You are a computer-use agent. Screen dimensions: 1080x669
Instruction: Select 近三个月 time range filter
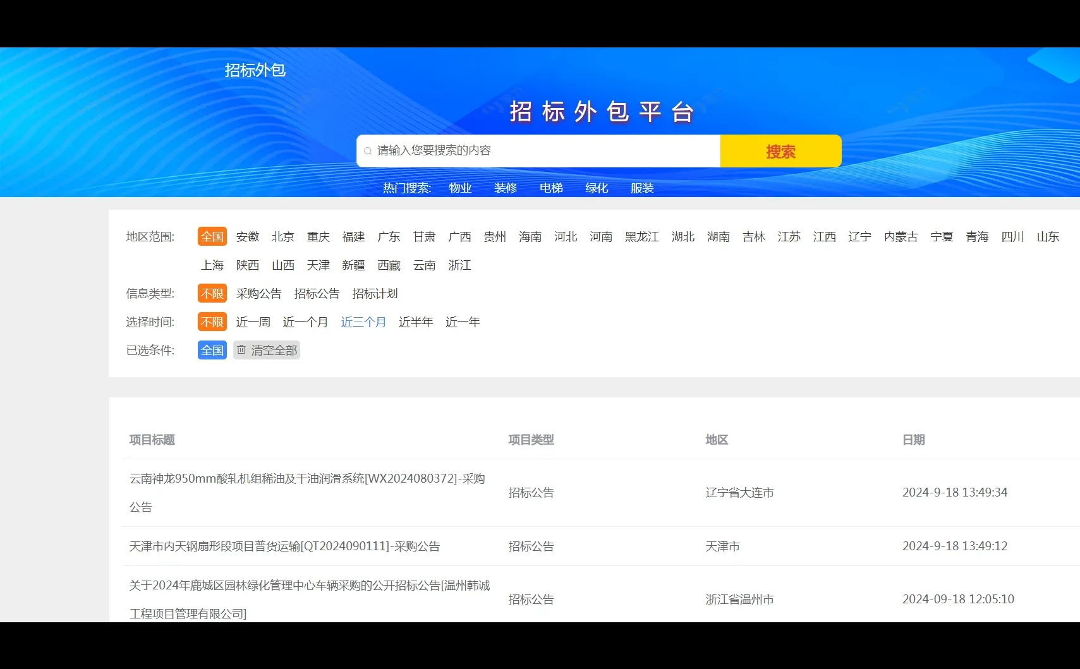[363, 322]
